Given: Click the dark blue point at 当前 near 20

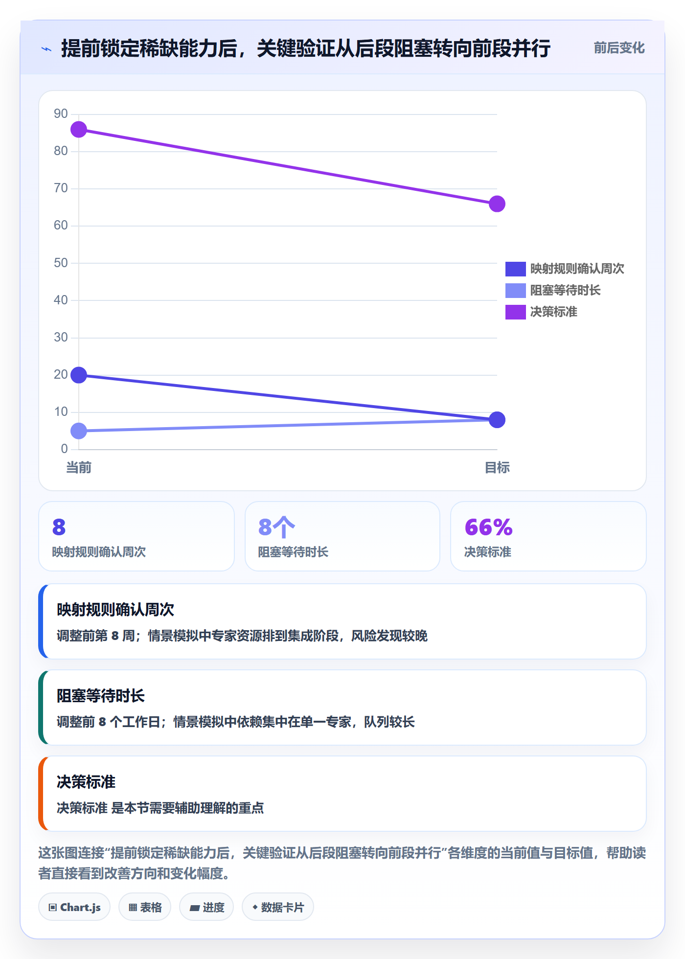Looking at the screenshot, I should (79, 375).
